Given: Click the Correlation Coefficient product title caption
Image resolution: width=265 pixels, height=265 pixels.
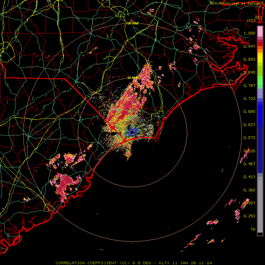Looking at the screenshot, I should tap(133, 263).
